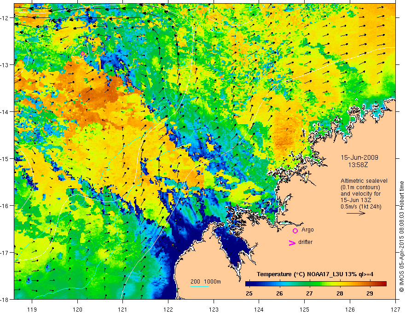Click the Argo legend label
Viewport: 405px width, 313px height.
307,230
